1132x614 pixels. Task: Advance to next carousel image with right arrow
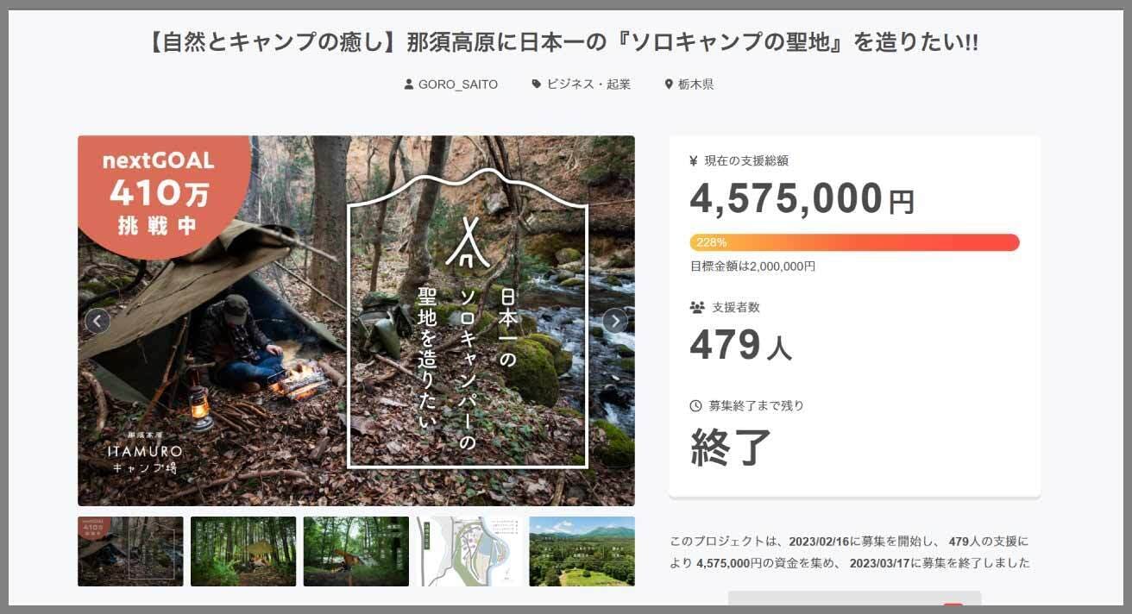point(615,321)
